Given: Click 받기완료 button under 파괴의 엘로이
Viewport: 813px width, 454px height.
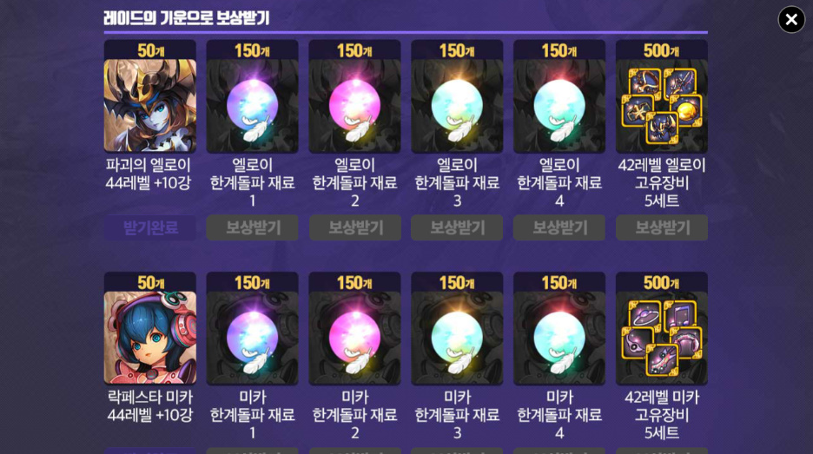Looking at the screenshot, I should (150, 227).
